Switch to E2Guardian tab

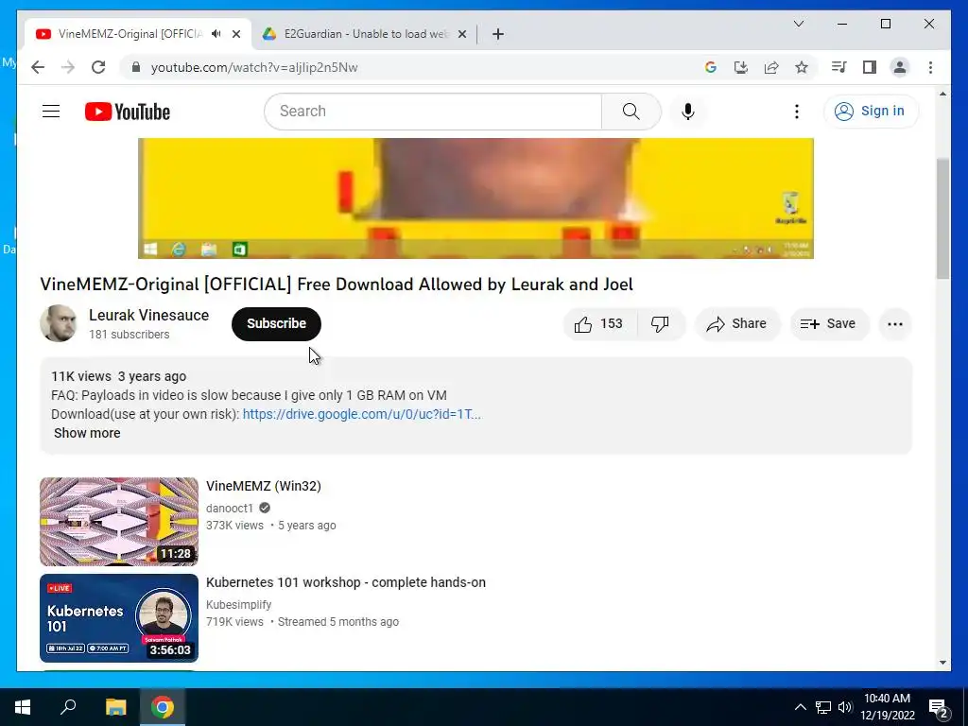point(364,34)
